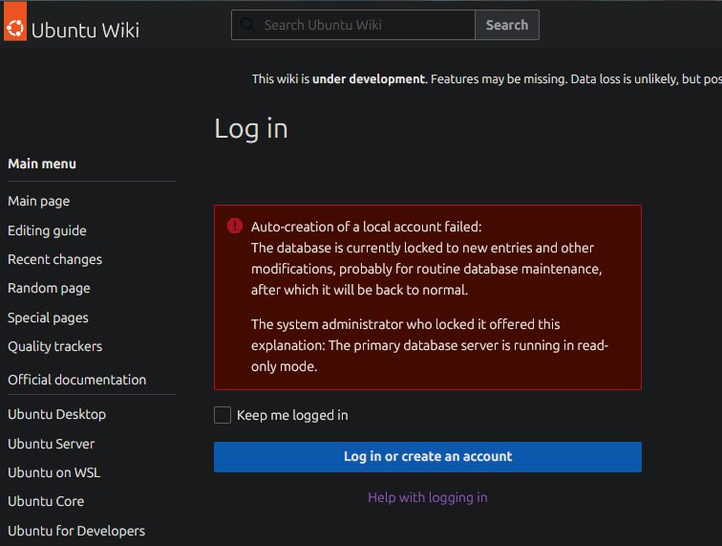722x546 pixels.
Task: Open Ubuntu for Developers link
Action: (76, 531)
